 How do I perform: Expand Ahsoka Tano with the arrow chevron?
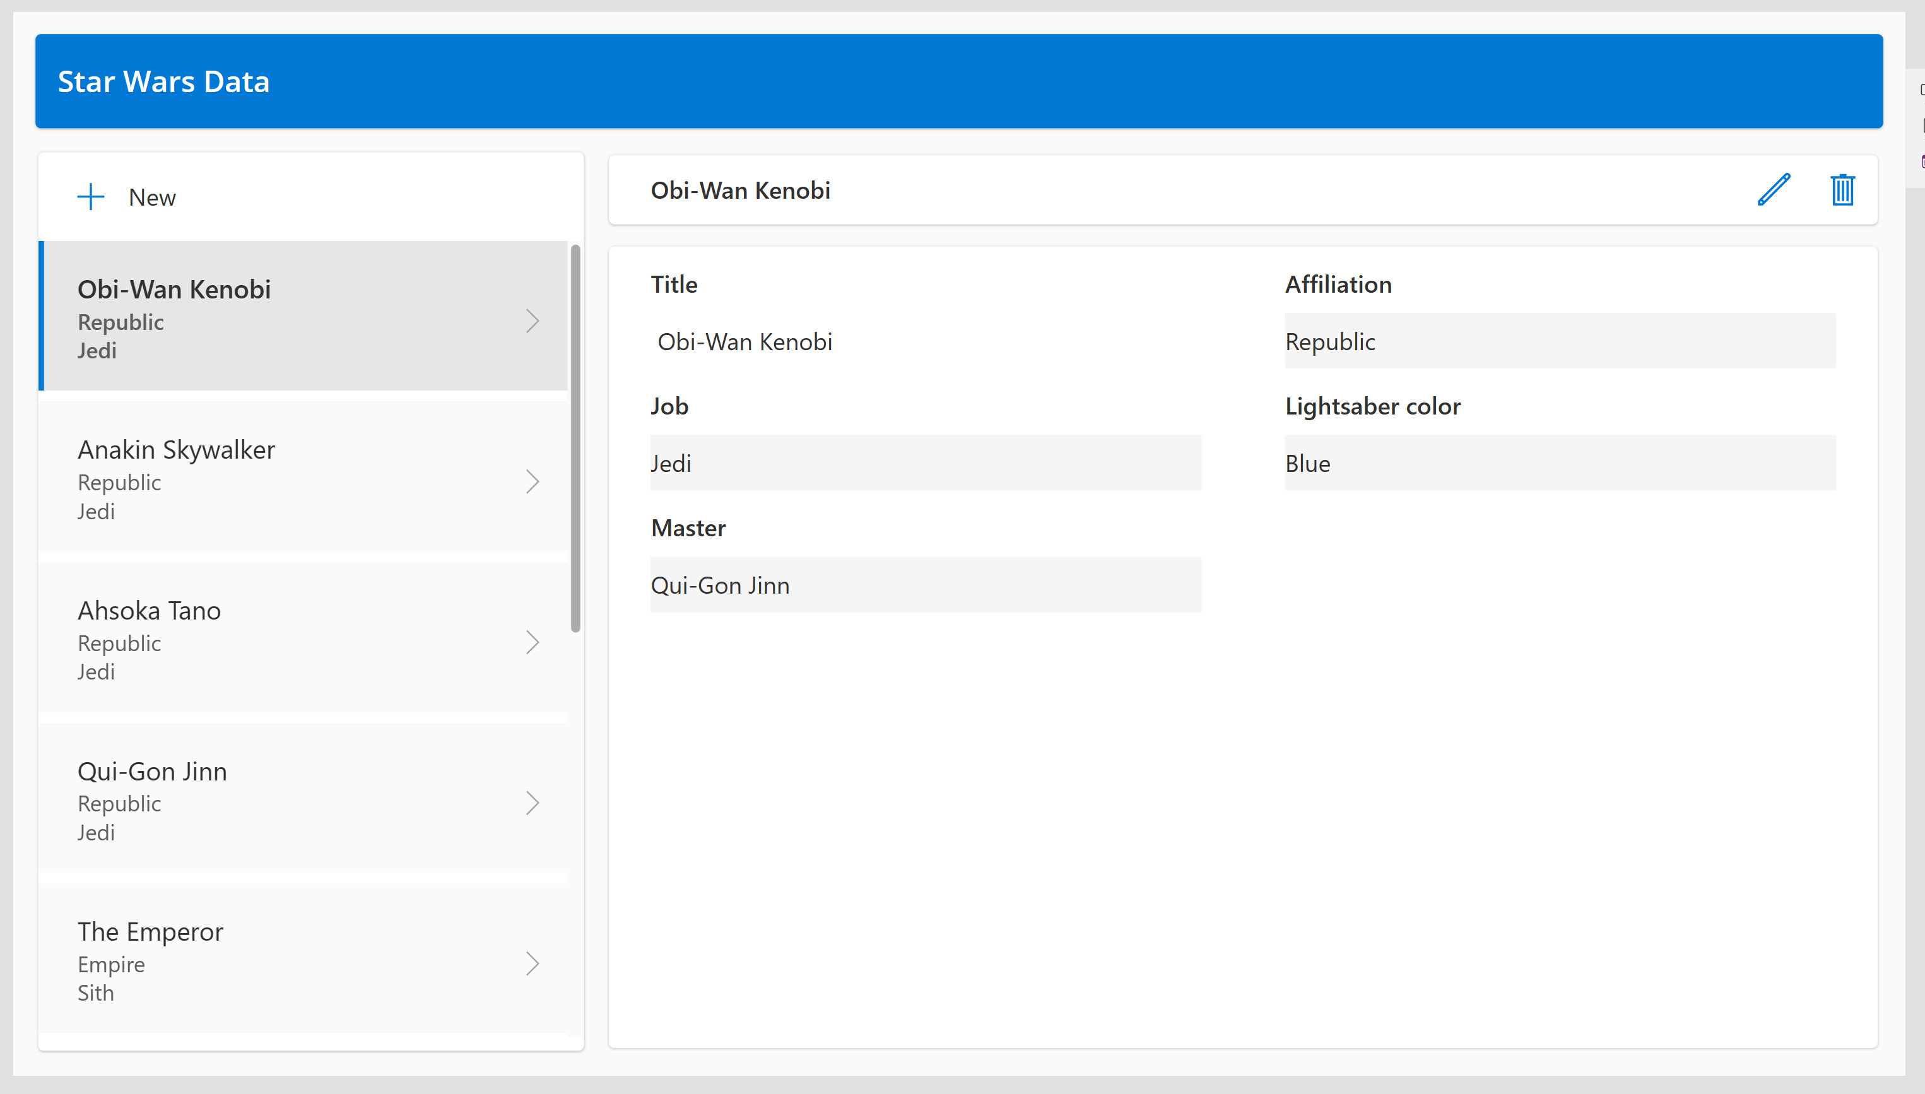click(x=533, y=642)
